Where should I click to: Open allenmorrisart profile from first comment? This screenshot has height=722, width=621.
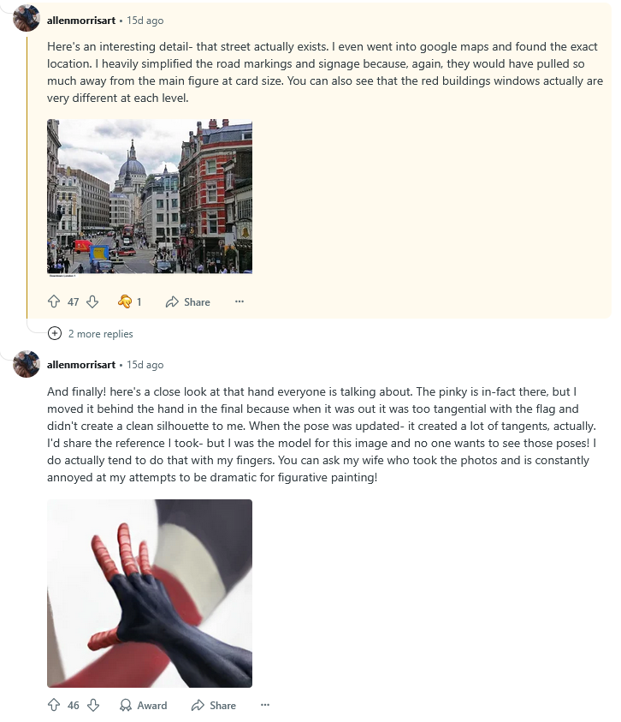tap(81, 21)
